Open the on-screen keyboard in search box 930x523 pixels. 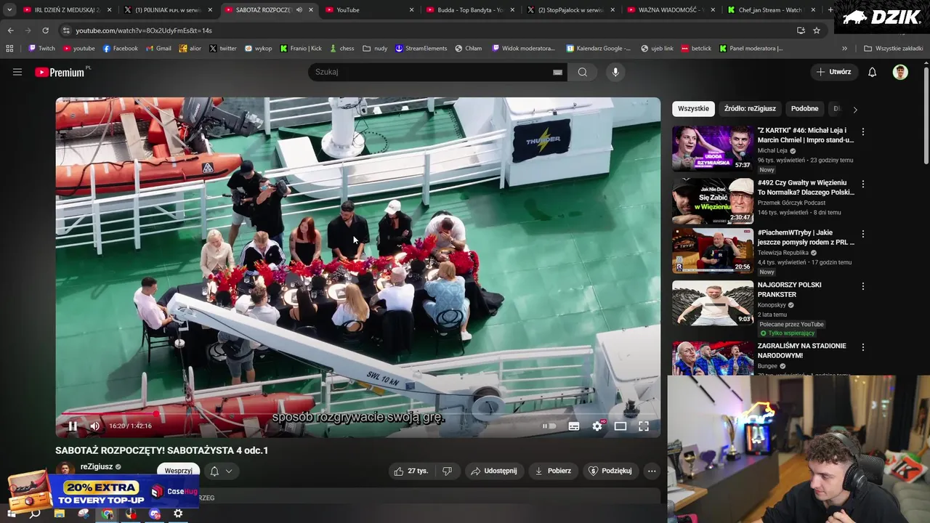557,72
